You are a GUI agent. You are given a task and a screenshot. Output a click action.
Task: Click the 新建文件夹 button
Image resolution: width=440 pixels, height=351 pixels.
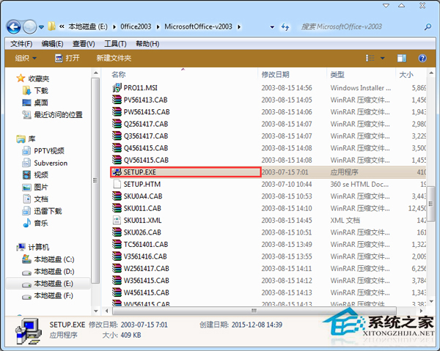pyautogui.click(x=114, y=58)
